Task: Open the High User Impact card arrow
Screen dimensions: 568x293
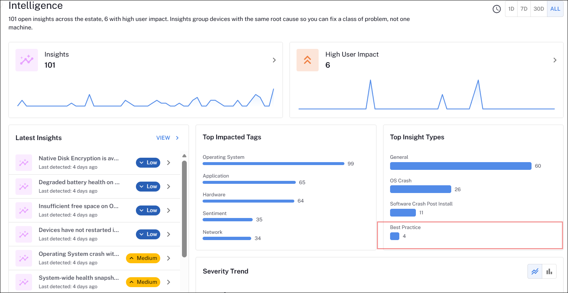Action: coord(555,60)
